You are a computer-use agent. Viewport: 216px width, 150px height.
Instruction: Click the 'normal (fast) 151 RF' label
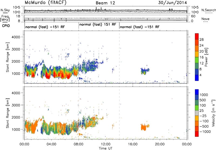[98, 24]
